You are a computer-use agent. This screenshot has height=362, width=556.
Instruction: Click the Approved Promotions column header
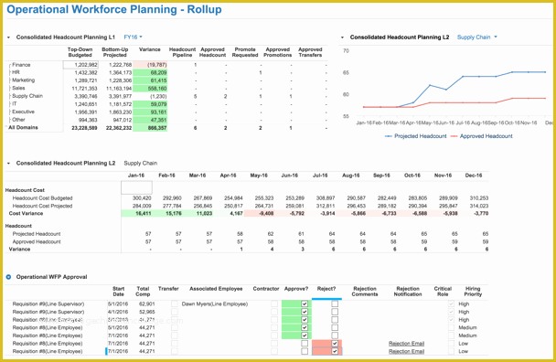pos(278,52)
